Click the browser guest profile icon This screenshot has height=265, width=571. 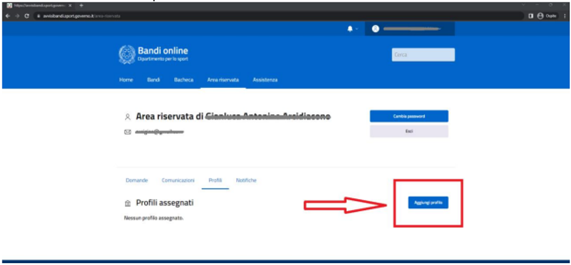pyautogui.click(x=540, y=15)
